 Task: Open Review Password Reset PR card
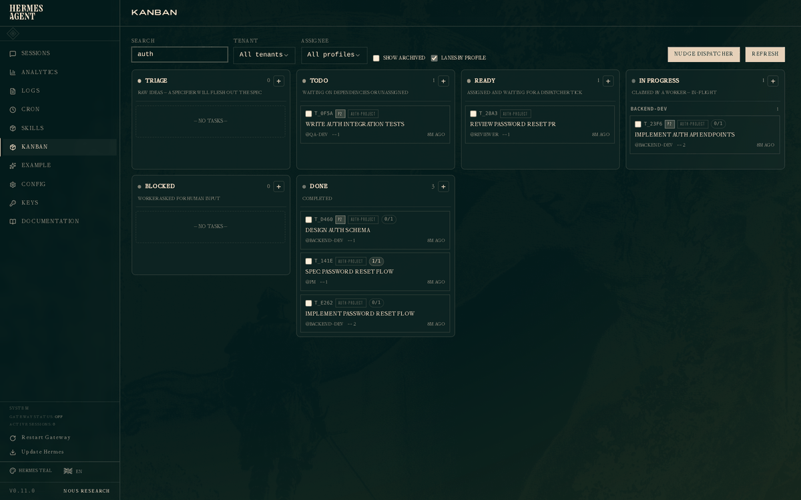coord(540,124)
